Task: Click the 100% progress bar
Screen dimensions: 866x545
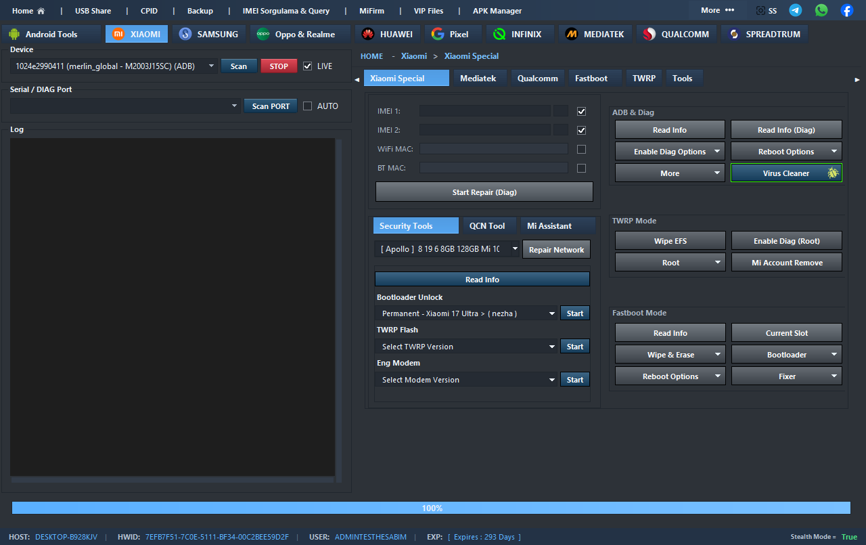Action: pyautogui.click(x=431, y=508)
